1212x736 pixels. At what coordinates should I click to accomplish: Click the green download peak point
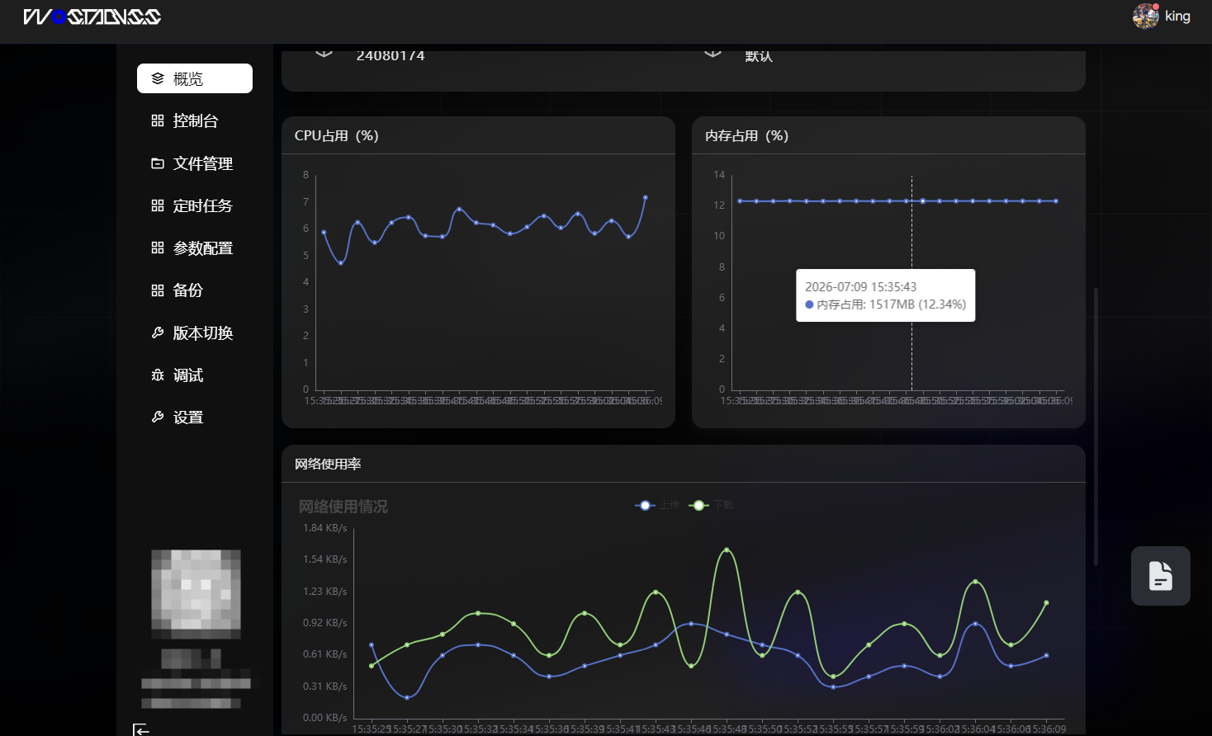727,550
